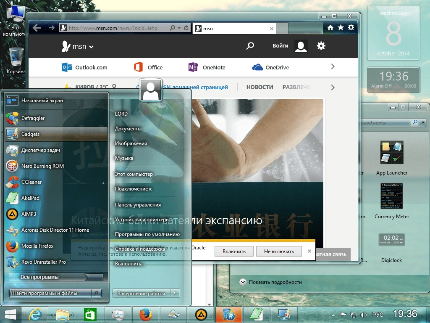Show more msn service links chevron

click(x=333, y=67)
